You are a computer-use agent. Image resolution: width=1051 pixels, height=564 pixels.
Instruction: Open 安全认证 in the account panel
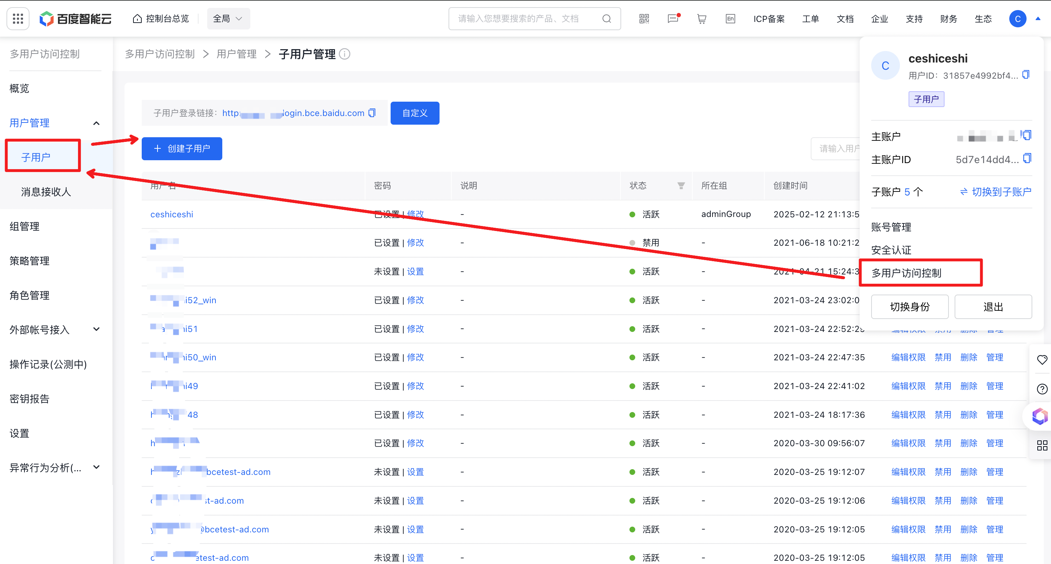point(891,250)
